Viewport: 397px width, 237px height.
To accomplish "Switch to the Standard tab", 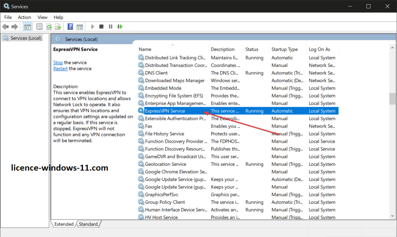I will tap(88, 224).
